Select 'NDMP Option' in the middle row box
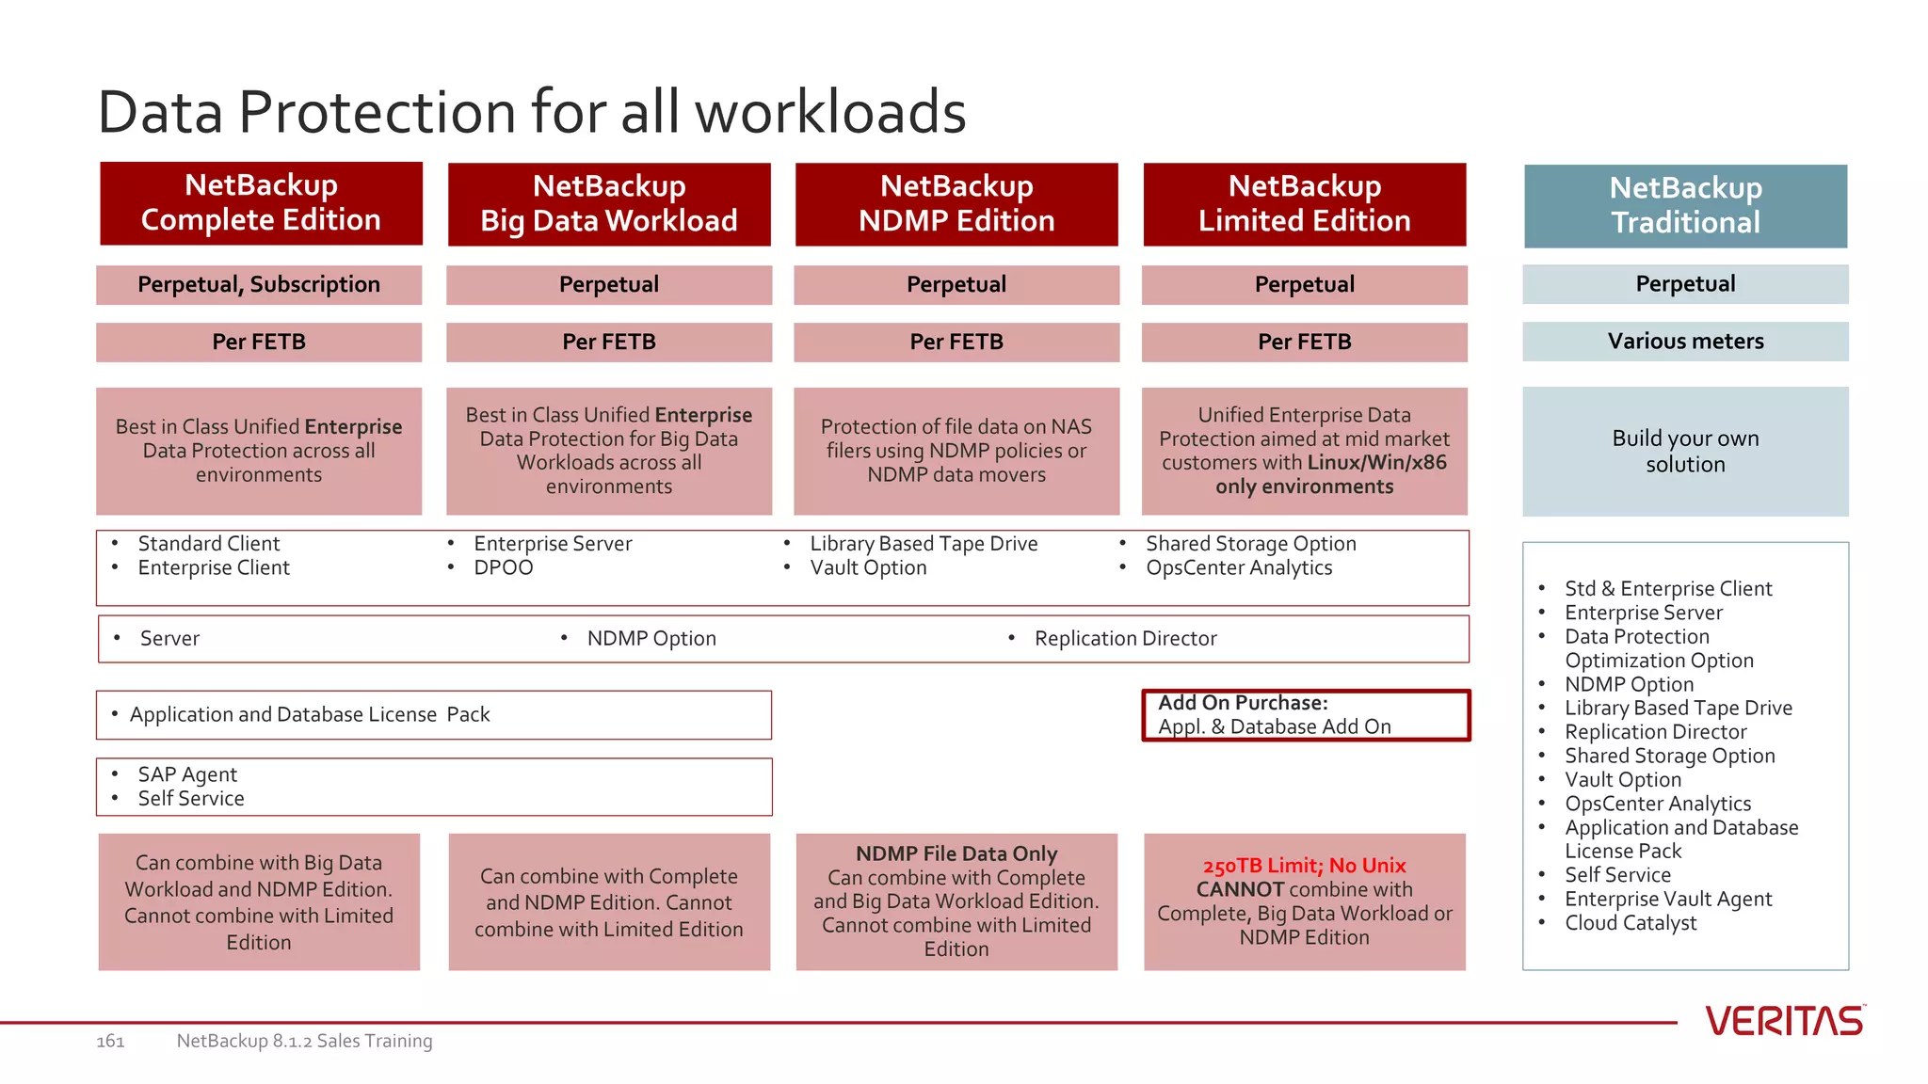 651,639
